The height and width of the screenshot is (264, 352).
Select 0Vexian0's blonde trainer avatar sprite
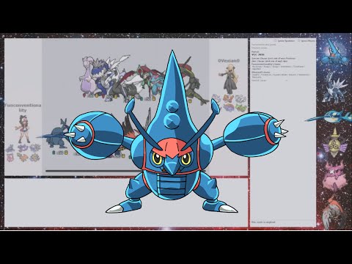pyautogui.click(x=229, y=78)
